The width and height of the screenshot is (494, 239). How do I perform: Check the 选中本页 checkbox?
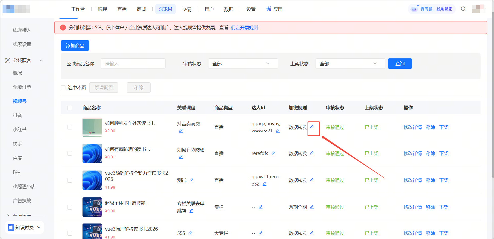pos(63,88)
